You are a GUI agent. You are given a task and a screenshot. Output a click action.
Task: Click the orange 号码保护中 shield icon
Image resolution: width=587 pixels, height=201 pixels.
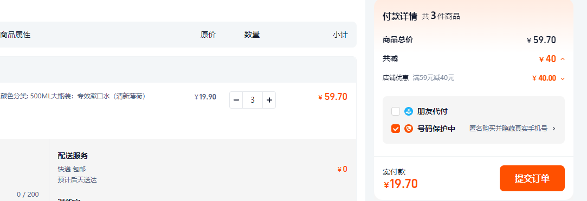click(x=409, y=129)
